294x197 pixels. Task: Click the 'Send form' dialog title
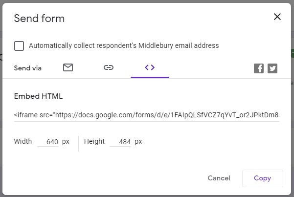coord(39,19)
